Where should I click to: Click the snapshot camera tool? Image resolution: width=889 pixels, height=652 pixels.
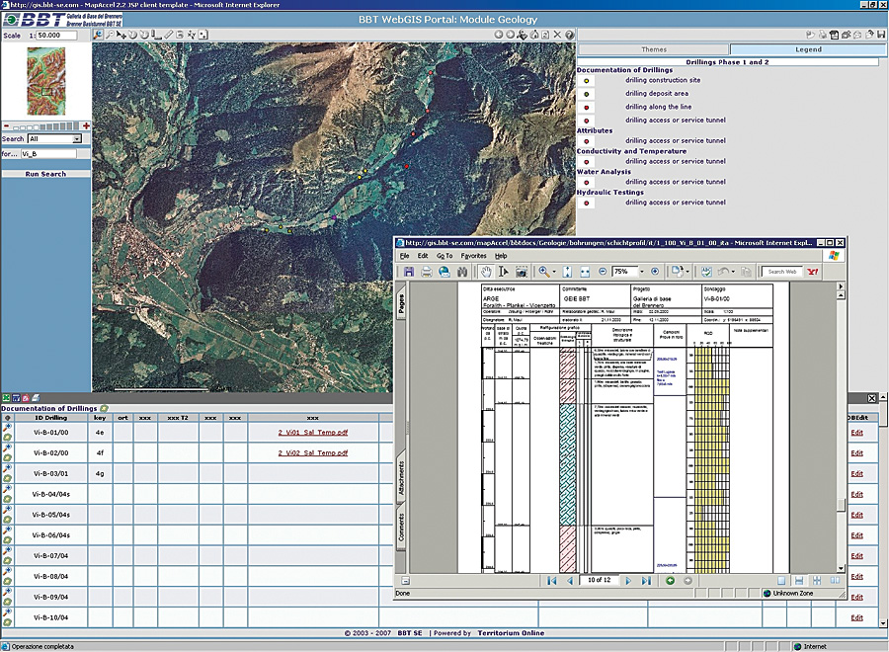point(521,272)
